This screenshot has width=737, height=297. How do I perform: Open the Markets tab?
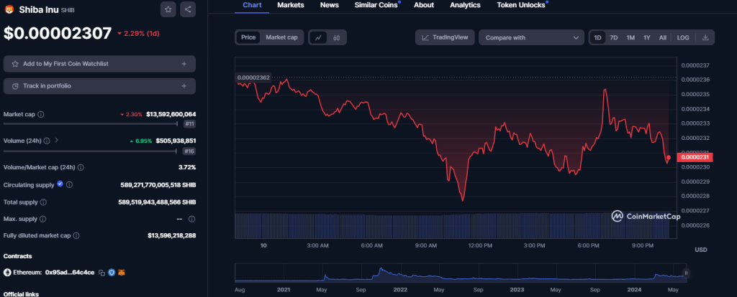(291, 5)
